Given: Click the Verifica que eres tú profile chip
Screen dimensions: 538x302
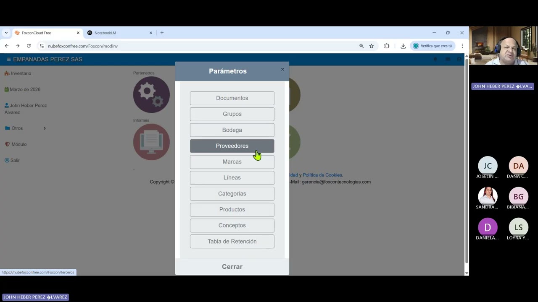Looking at the screenshot, I should 433,46.
